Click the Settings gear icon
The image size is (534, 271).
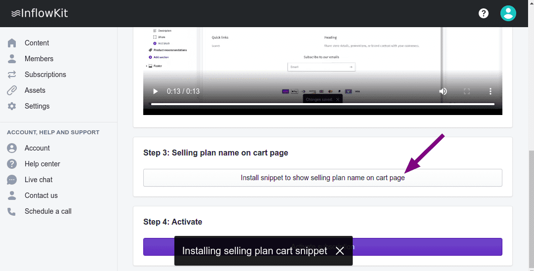pos(12,106)
